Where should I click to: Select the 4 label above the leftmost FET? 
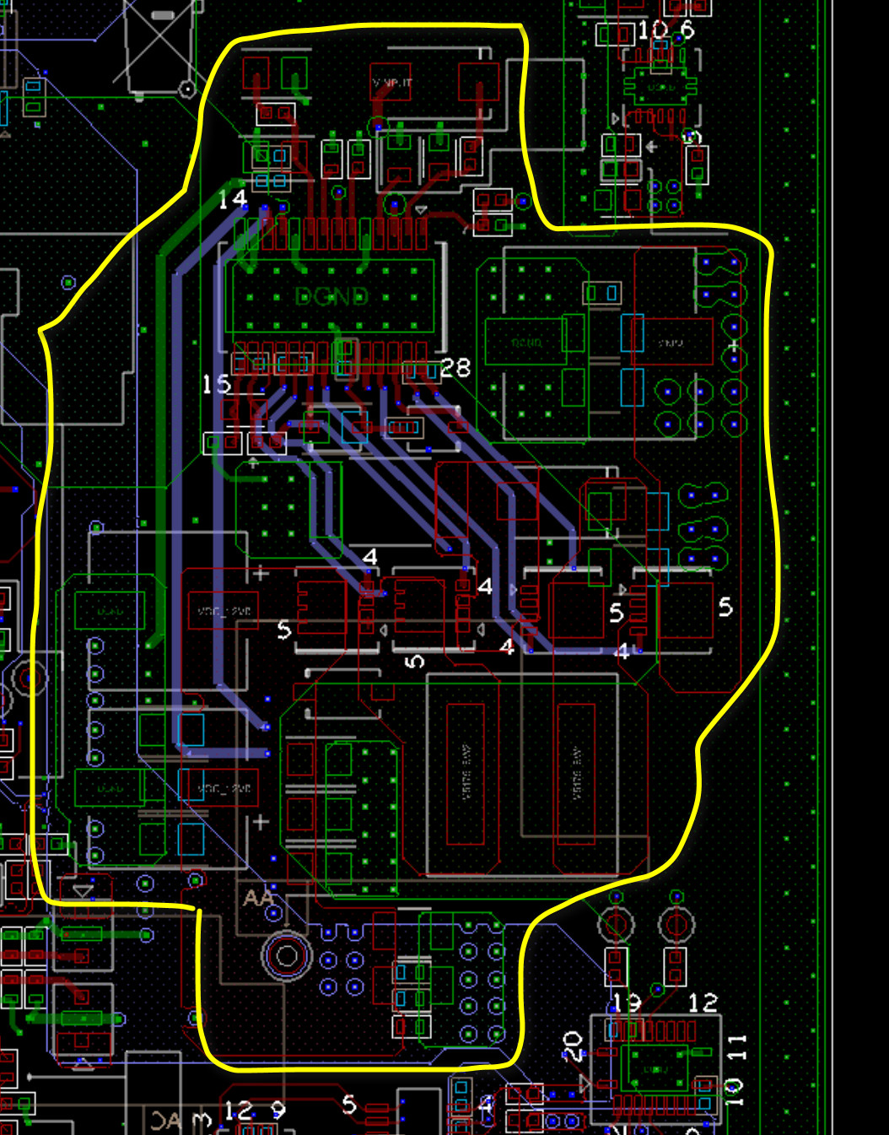pyautogui.click(x=369, y=557)
